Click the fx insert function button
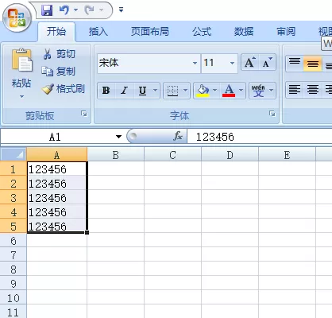The width and height of the screenshot is (332, 318). [x=178, y=137]
